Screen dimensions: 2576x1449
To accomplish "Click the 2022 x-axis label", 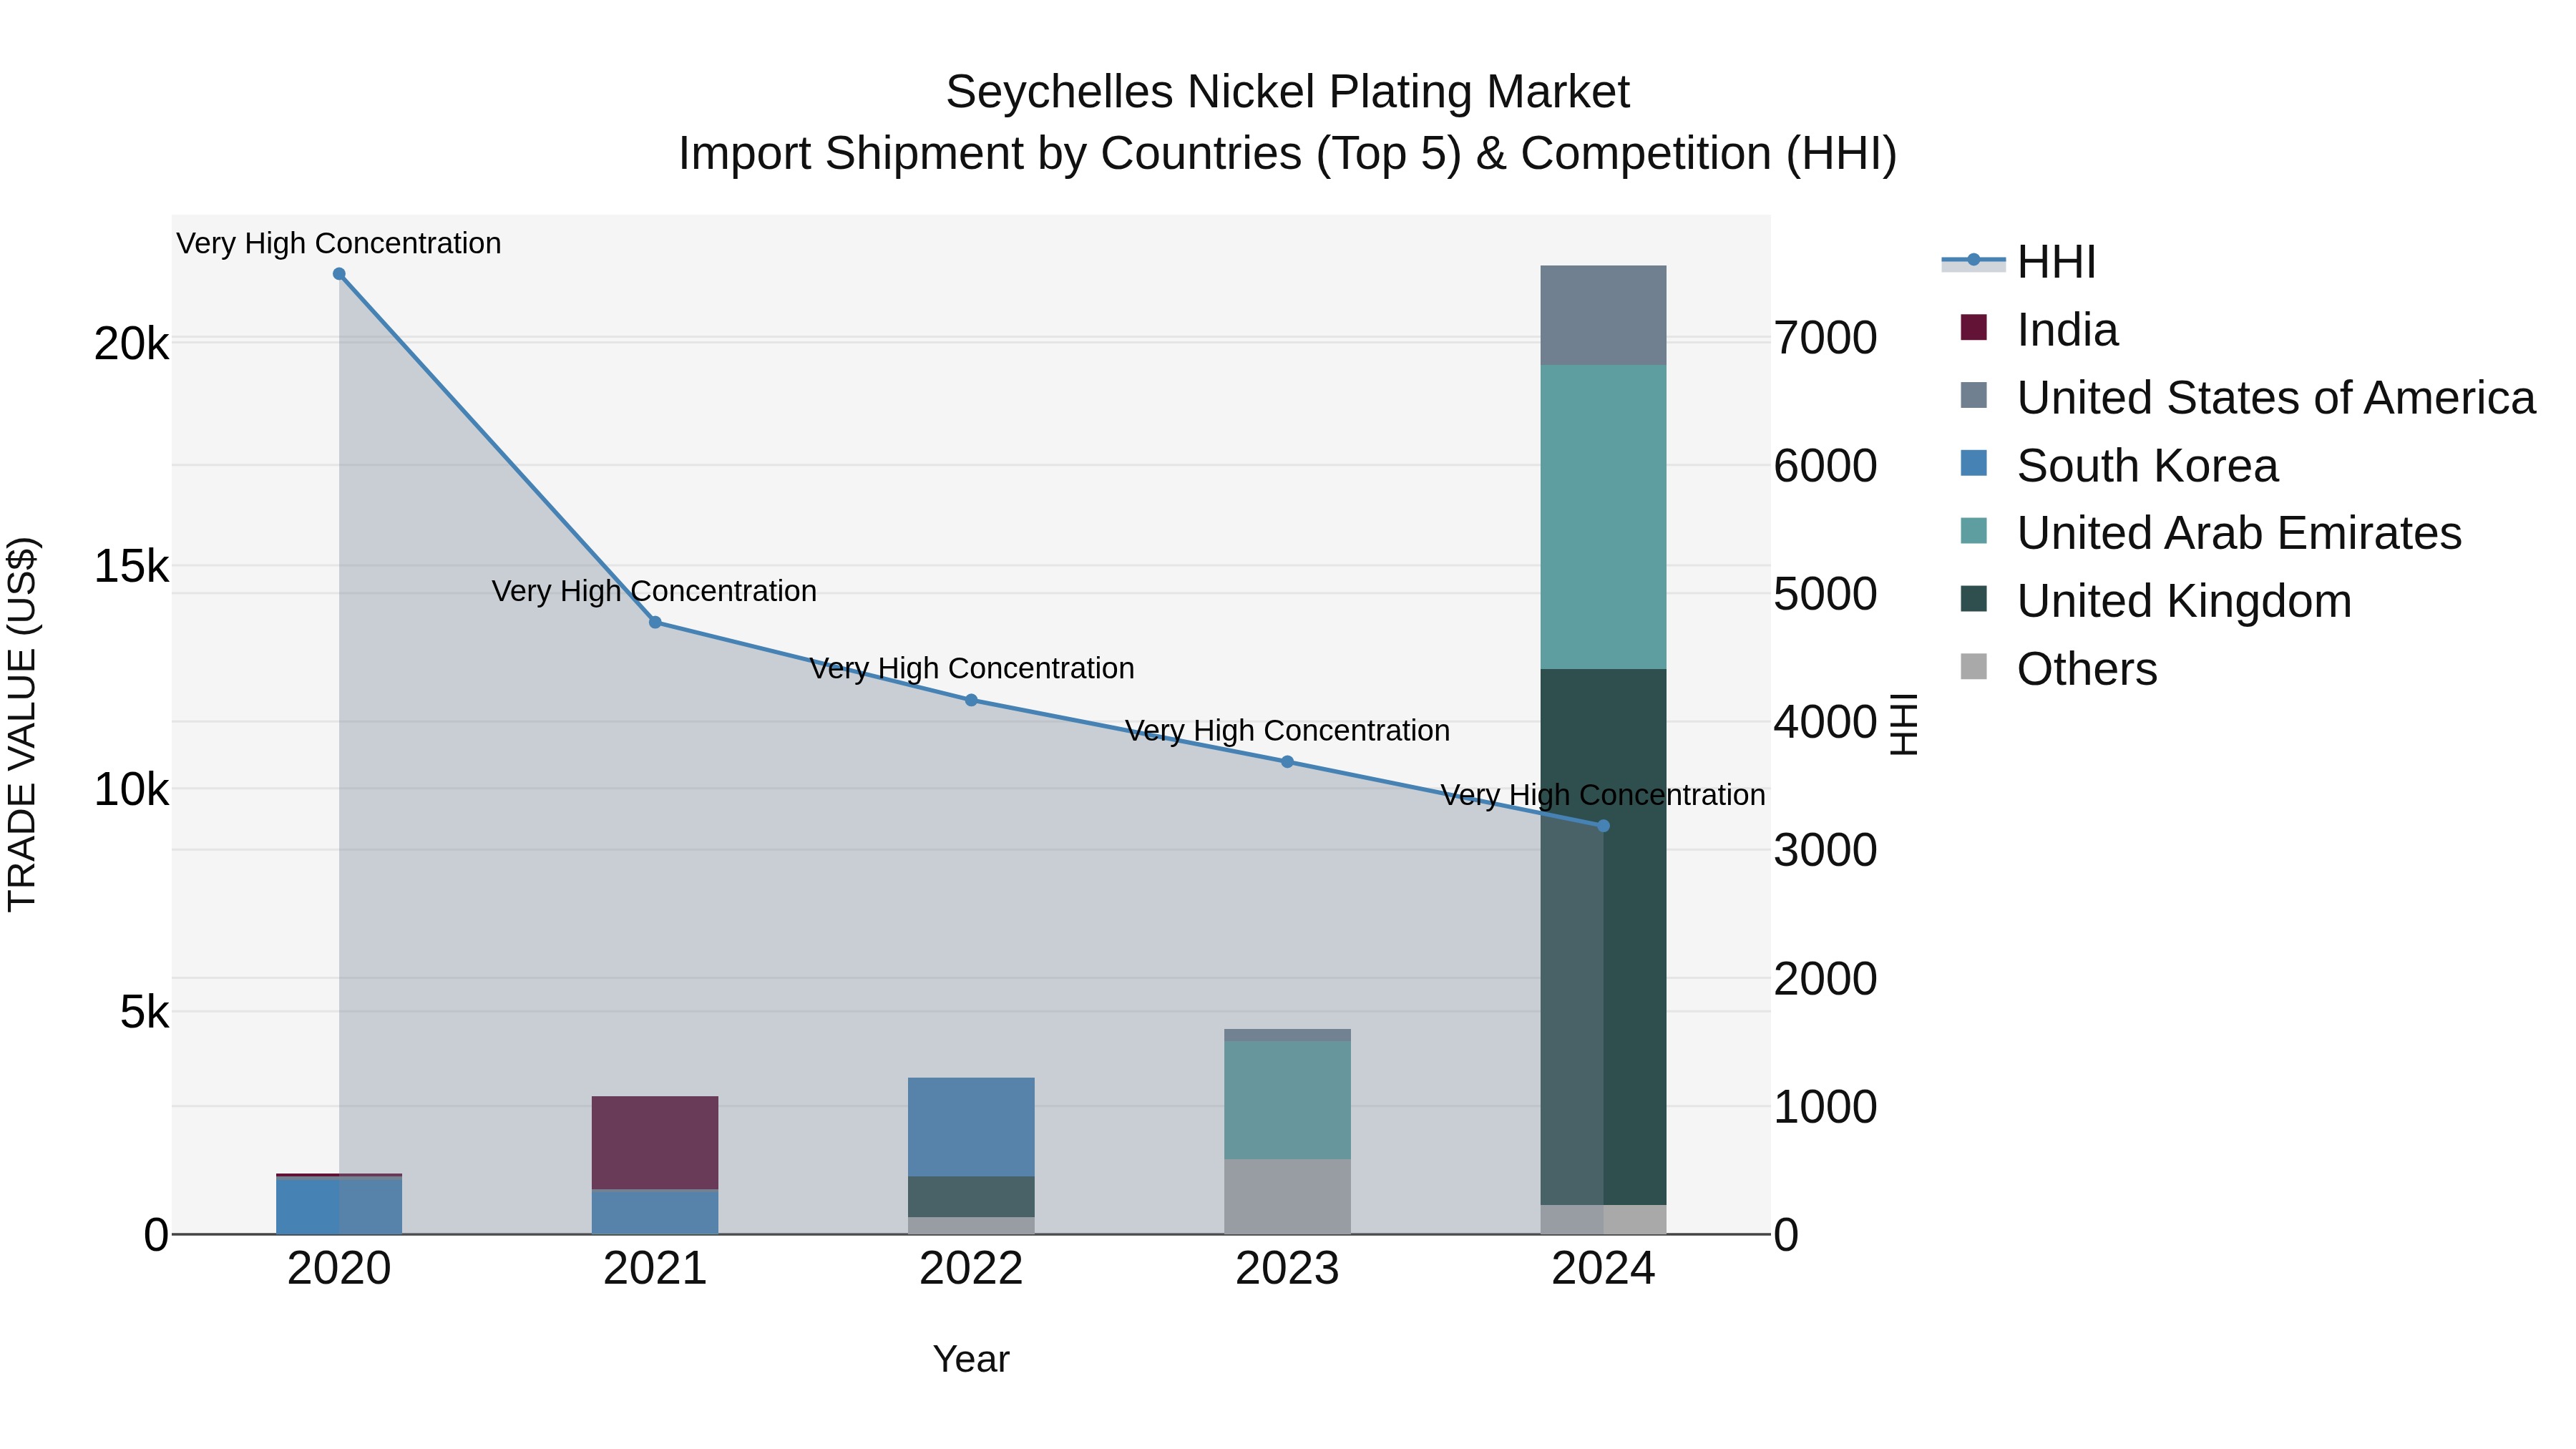I will pyautogui.click(x=971, y=1269).
